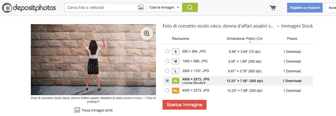
Task: Click the similar images icon below photo
Action: pyautogui.click(x=77, y=110)
